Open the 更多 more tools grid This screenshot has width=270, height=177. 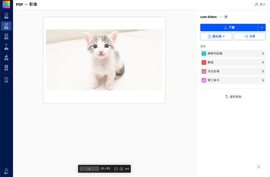(x=6, y=68)
